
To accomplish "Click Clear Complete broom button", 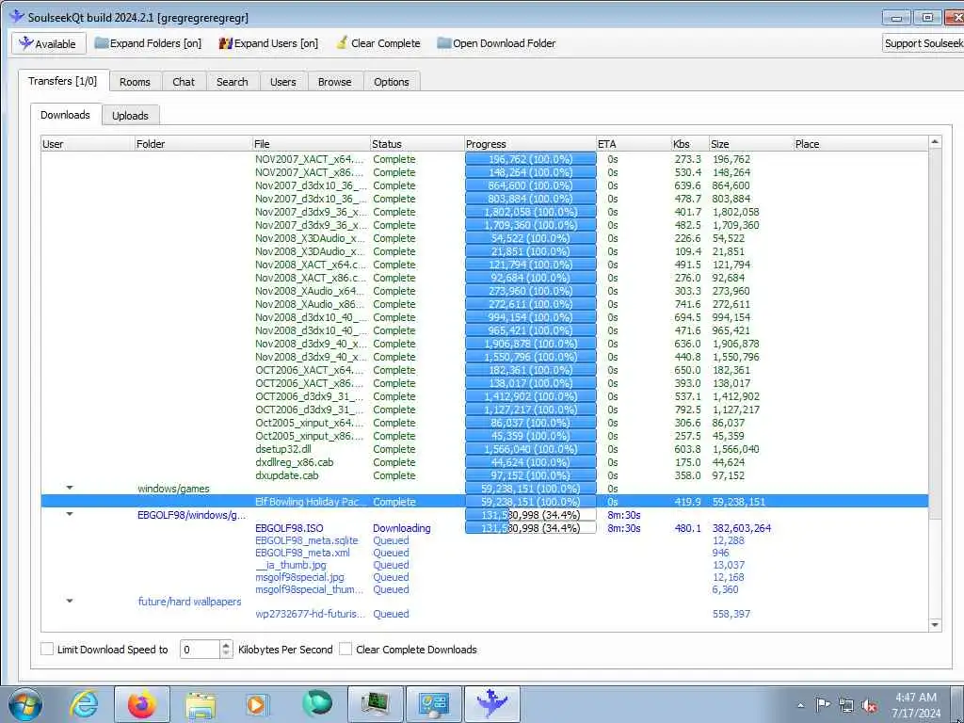I will pos(378,43).
